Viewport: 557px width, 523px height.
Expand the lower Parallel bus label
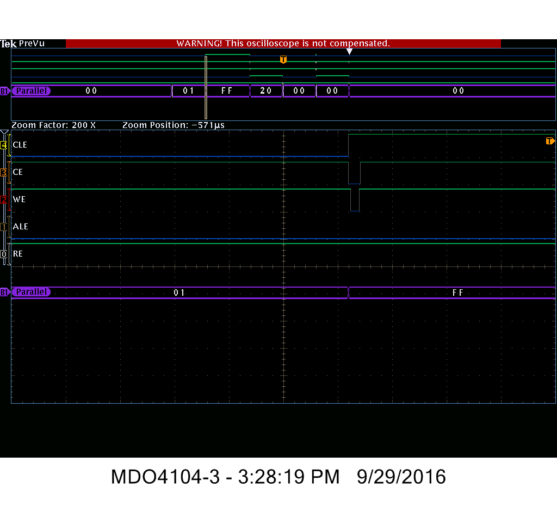point(31,292)
